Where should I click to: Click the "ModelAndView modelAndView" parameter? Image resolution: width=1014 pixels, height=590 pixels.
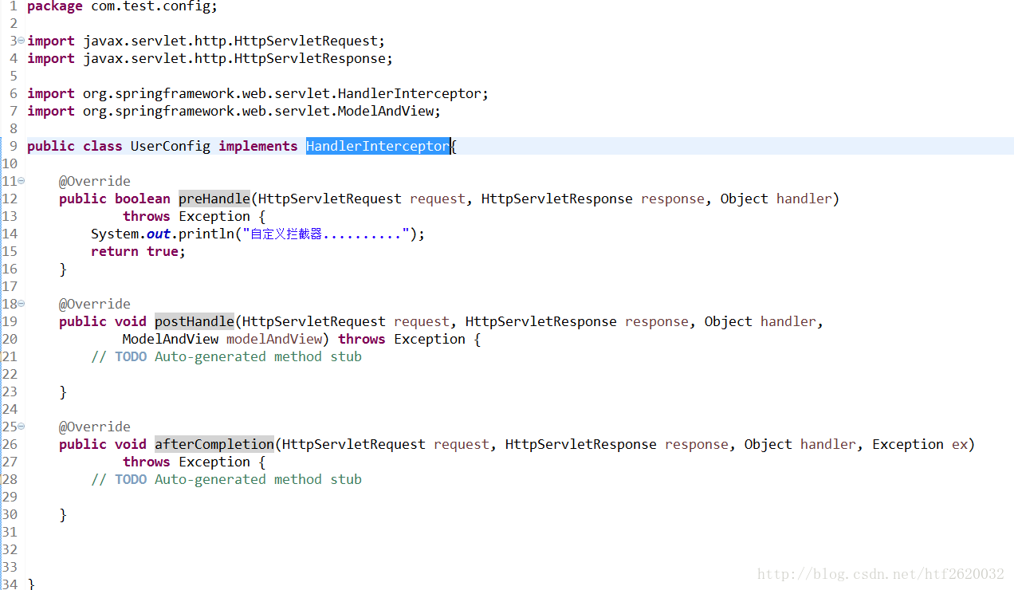[x=222, y=339]
